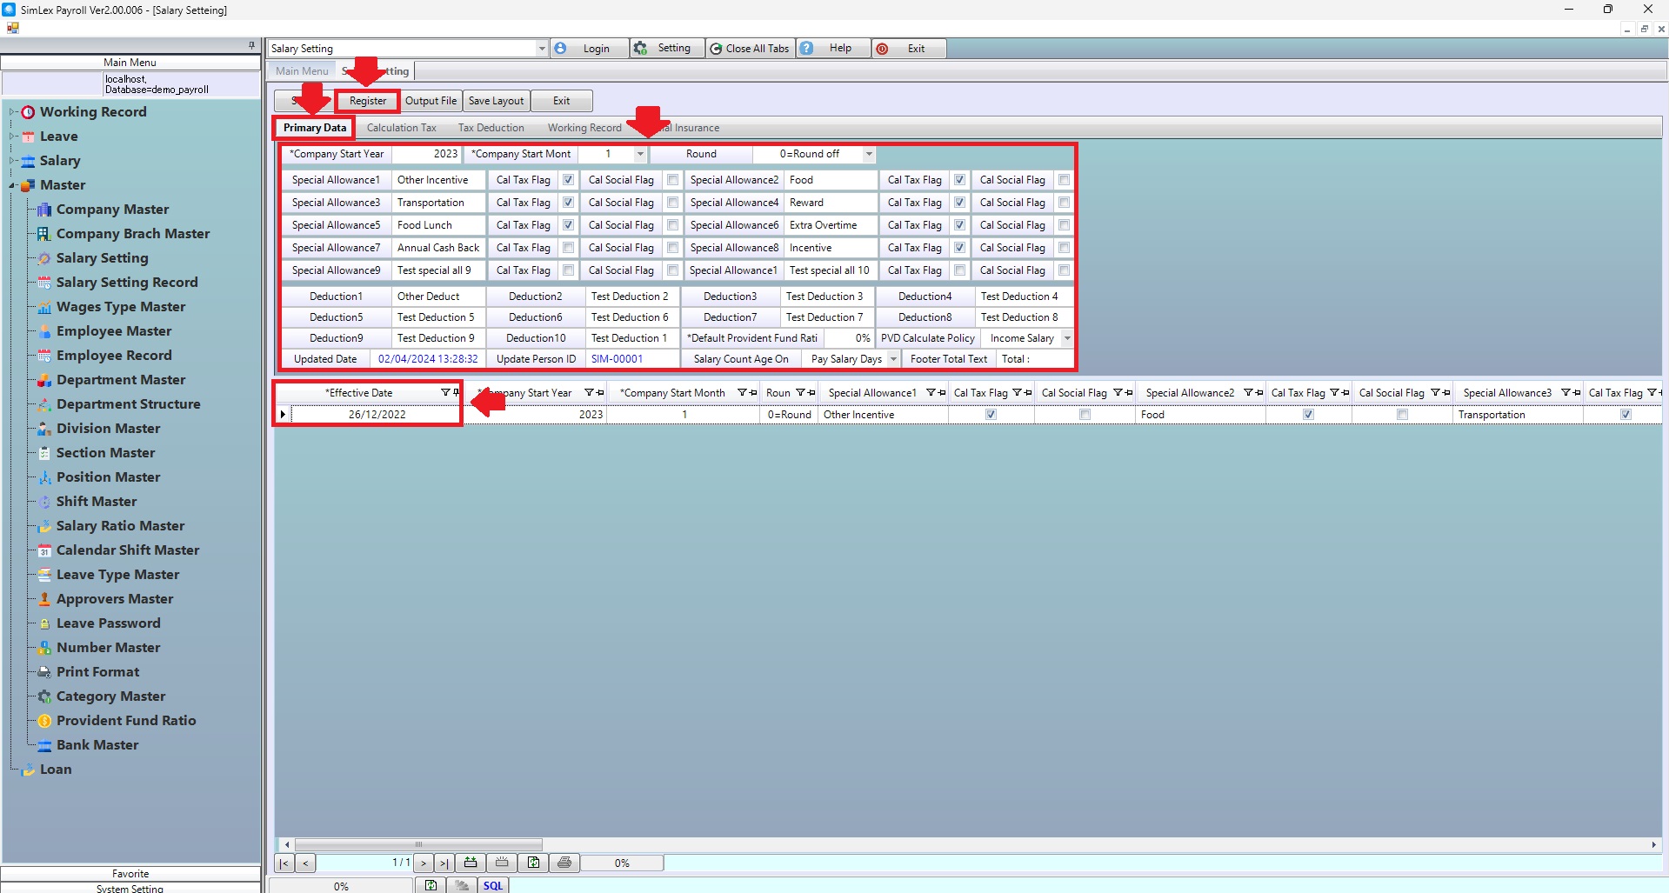Click the Setting gear toolbar button
Viewport: 1669px width, 893px height.
pyautogui.click(x=664, y=49)
